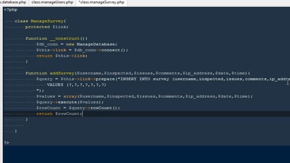Click the ManageSurvey class name
290x163 pixels.
click(x=47, y=21)
